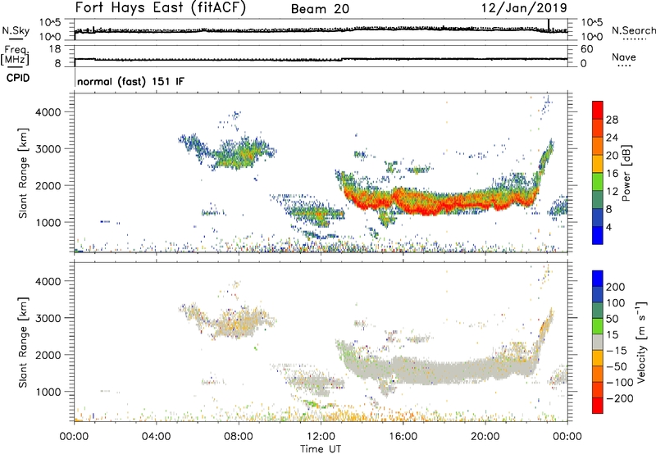Click the 'CPID' label
Screen dimensions: 656x454
pos(18,78)
